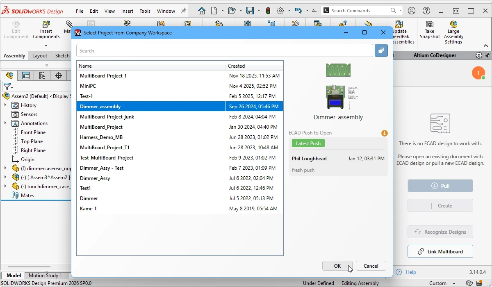Collapse the ribbon with the chevron
Screen dimensions: 492x287
point(486,46)
